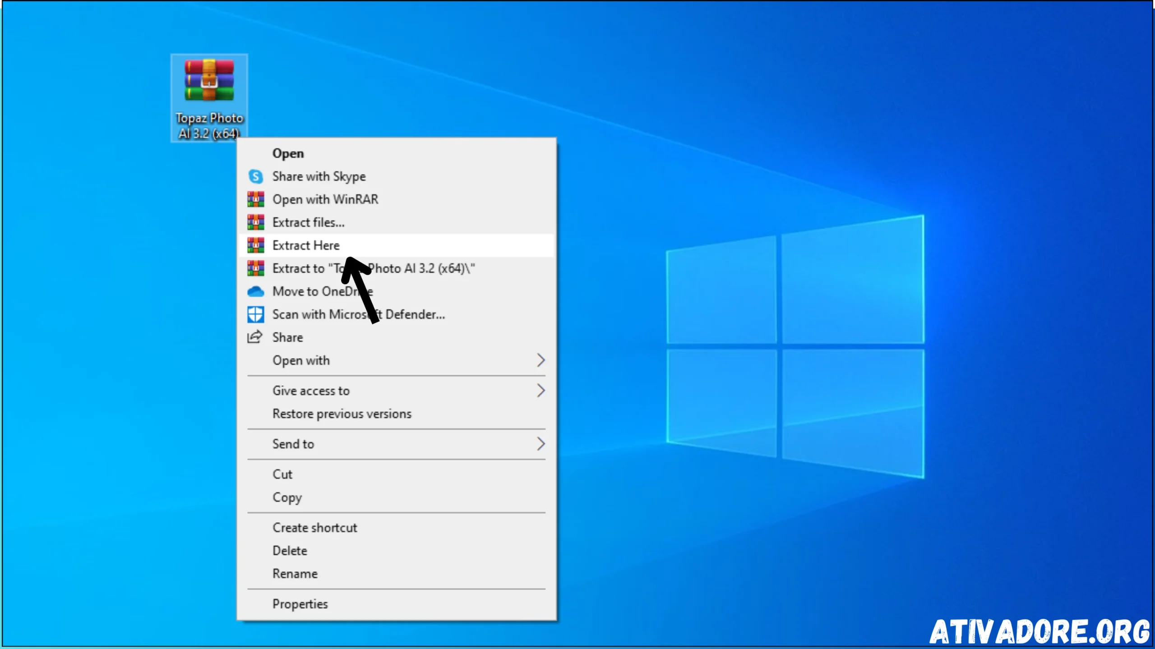Click the Skype icon in context menu

pos(255,176)
